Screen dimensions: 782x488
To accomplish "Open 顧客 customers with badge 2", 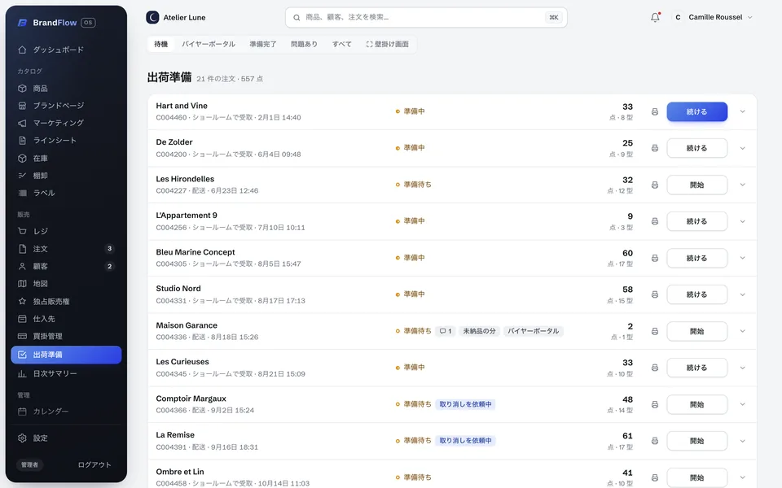I will (66, 267).
